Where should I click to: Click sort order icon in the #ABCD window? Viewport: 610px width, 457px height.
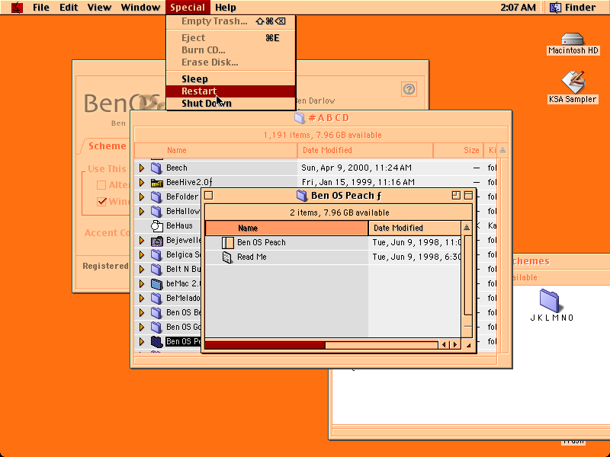coord(502,150)
